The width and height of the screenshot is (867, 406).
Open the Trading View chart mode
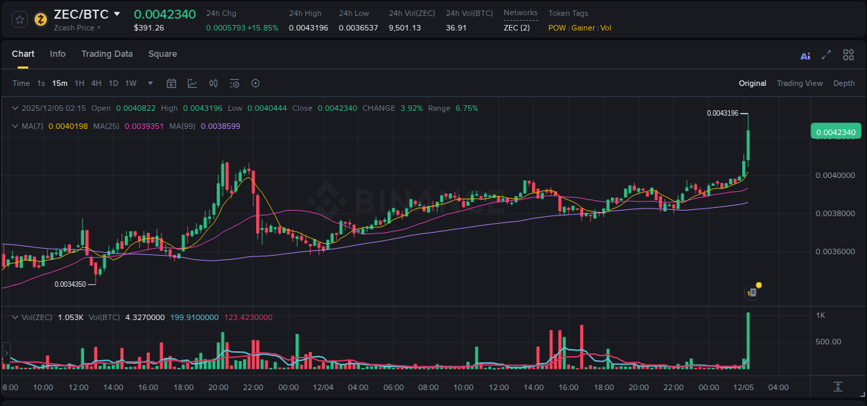click(x=800, y=83)
